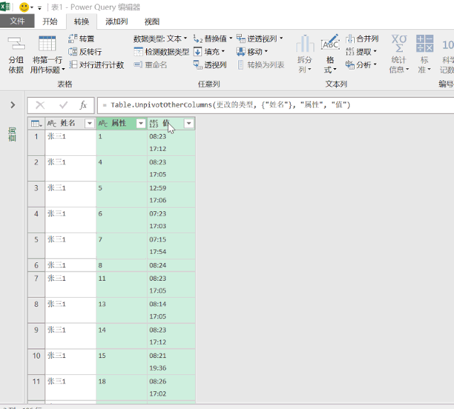Click the Format (格式) icon
Image resolution: width=454 pixels, height=409 pixels.
tap(330, 43)
